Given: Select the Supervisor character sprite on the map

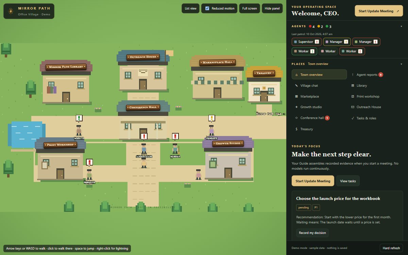Looking at the screenshot, I should [x=144, y=149].
